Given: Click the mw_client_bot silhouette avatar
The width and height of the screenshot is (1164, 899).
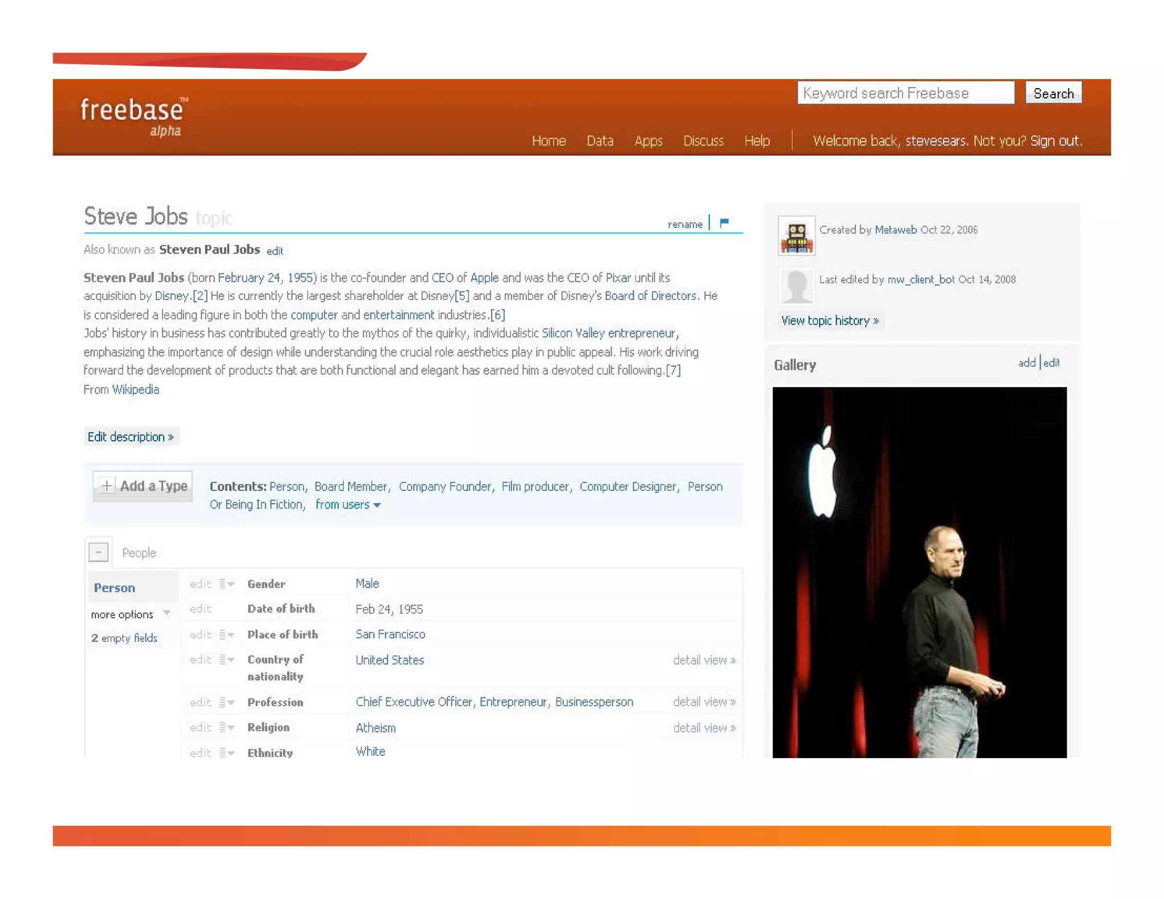Looking at the screenshot, I should click(x=796, y=285).
